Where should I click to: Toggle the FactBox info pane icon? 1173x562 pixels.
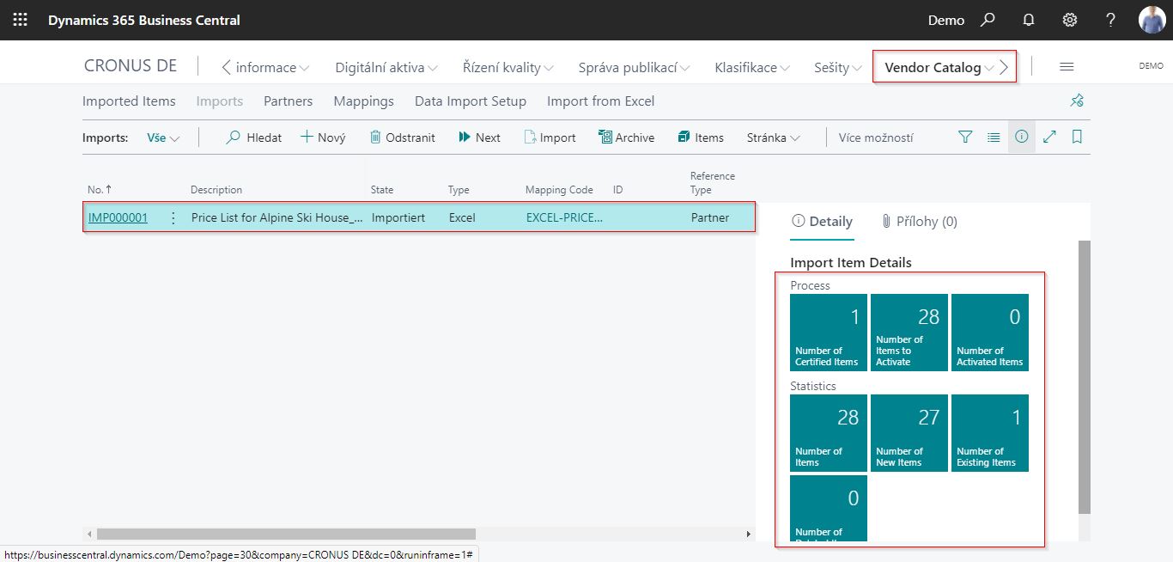tap(1022, 137)
